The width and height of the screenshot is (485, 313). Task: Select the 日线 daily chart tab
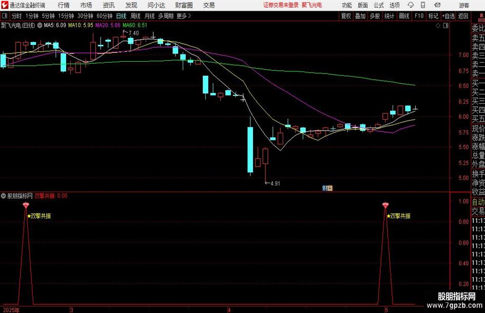click(x=121, y=16)
